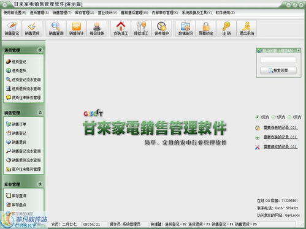This screenshot has height=229, width=306.
Task: Open the 内部事务管理(X) menu
Action: (165, 13)
